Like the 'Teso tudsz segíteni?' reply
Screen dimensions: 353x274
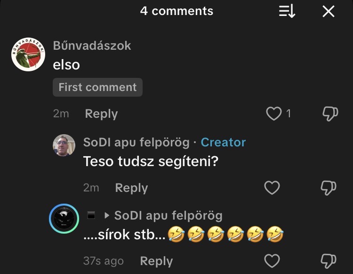[272, 188]
